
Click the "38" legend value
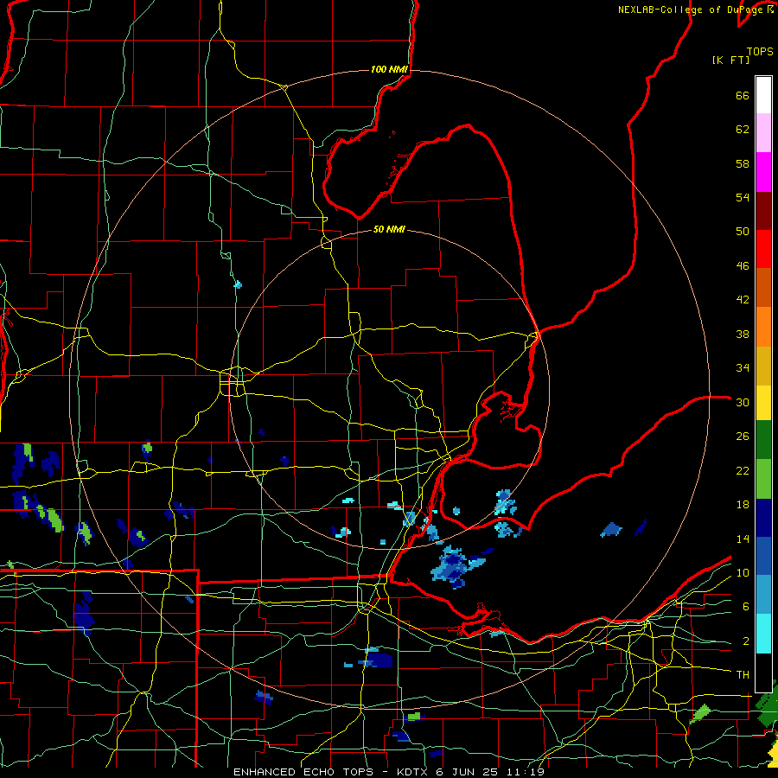[x=743, y=335]
